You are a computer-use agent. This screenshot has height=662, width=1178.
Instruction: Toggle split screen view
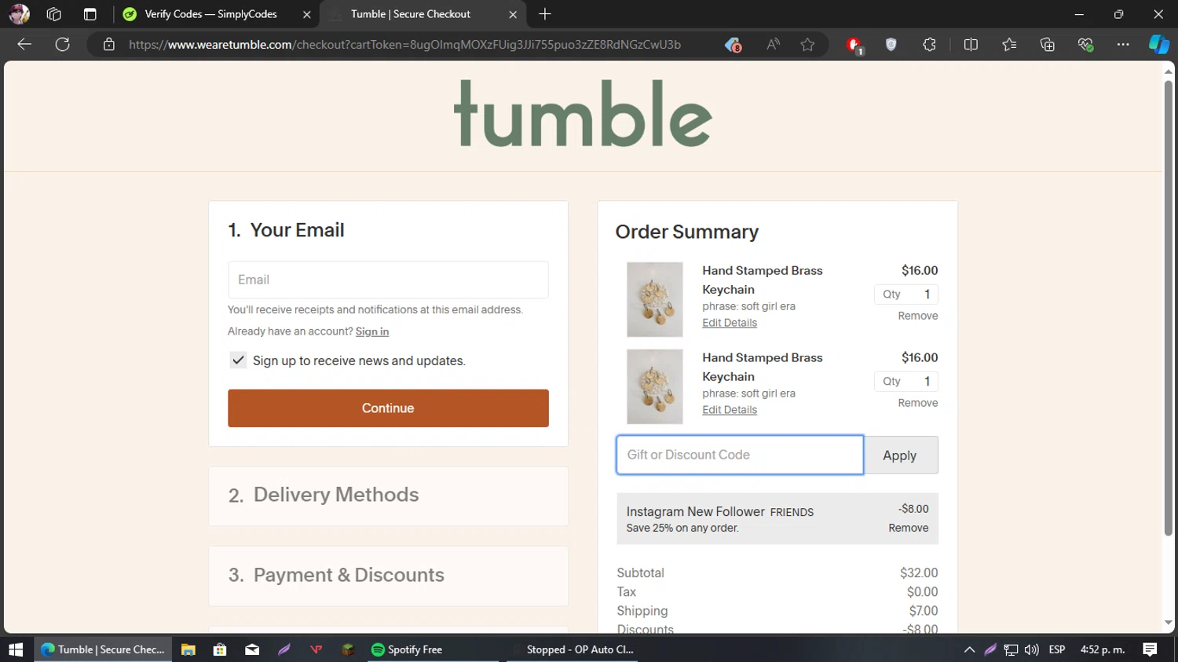point(971,45)
